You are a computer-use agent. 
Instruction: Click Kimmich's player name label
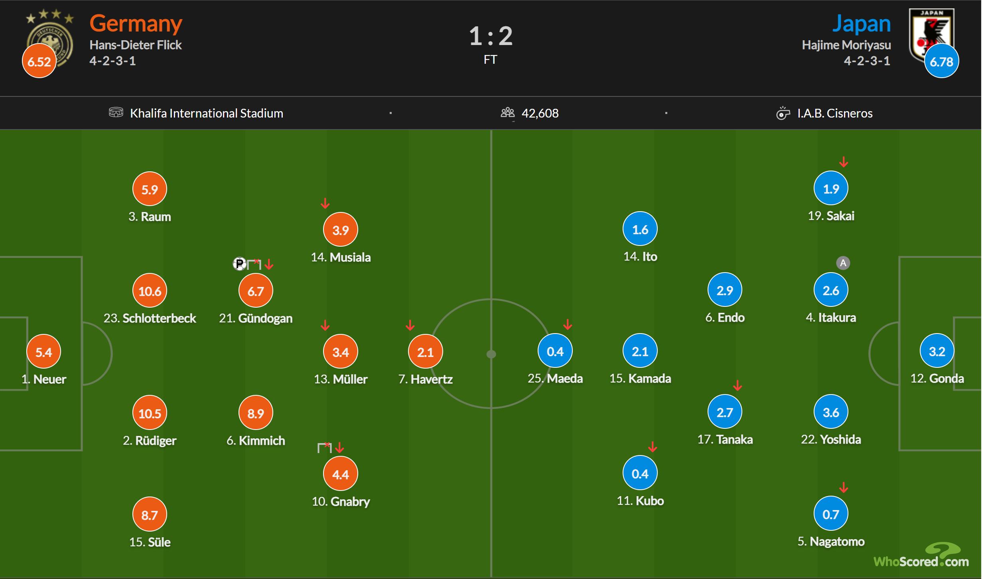(x=256, y=440)
